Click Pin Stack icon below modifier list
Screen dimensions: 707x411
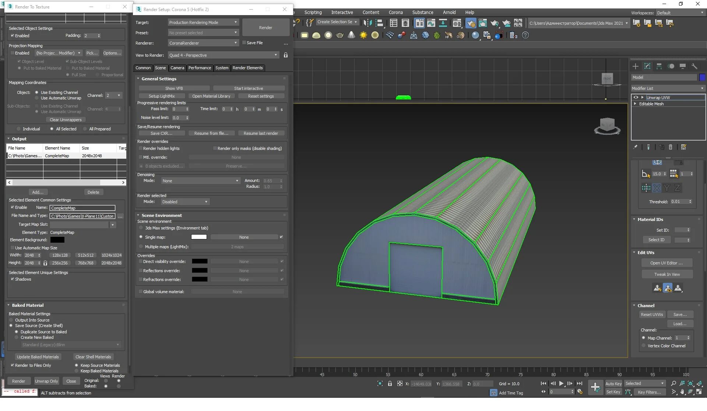635,147
